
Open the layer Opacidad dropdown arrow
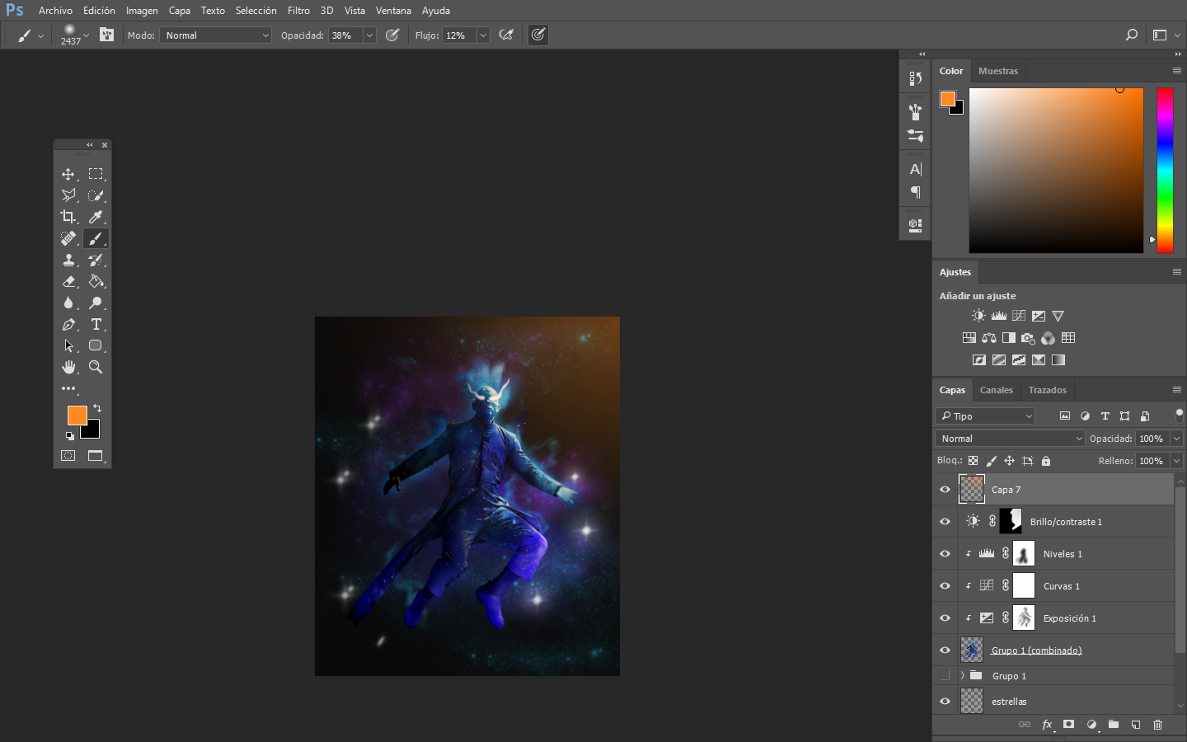(x=1176, y=439)
